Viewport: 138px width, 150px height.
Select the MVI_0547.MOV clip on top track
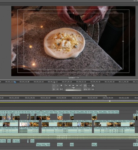(47, 112)
